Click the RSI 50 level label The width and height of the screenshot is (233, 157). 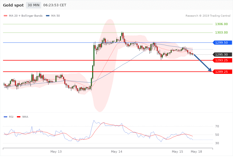(x=217, y=135)
